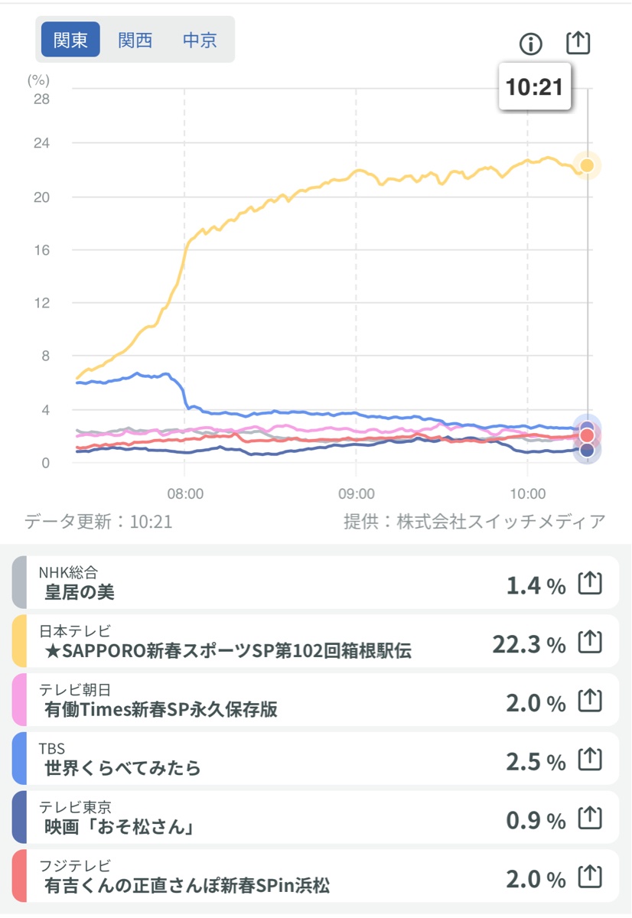The width and height of the screenshot is (632, 918).
Task: Open the 皇居の美 program row
Action: (230, 583)
